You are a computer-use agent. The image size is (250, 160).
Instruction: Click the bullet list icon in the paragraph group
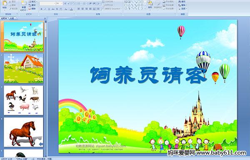tap(79, 3)
